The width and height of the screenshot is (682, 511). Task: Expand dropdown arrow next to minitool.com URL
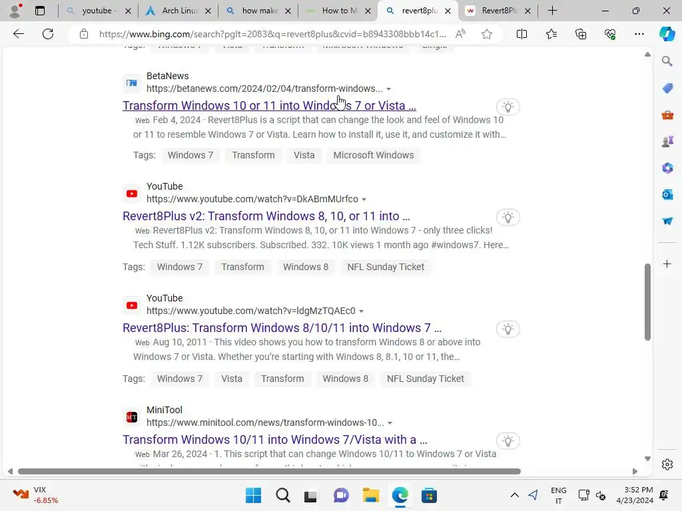click(390, 423)
